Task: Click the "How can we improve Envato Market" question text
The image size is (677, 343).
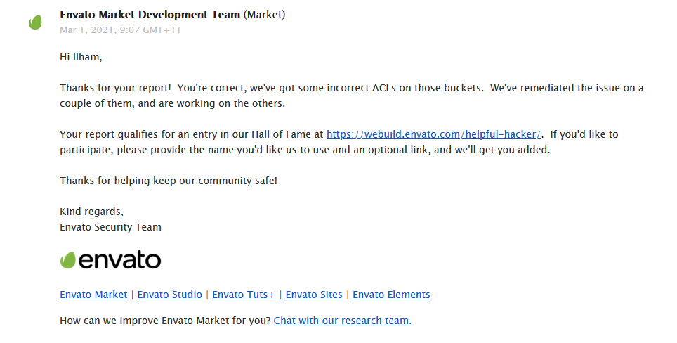Action: coord(165,321)
